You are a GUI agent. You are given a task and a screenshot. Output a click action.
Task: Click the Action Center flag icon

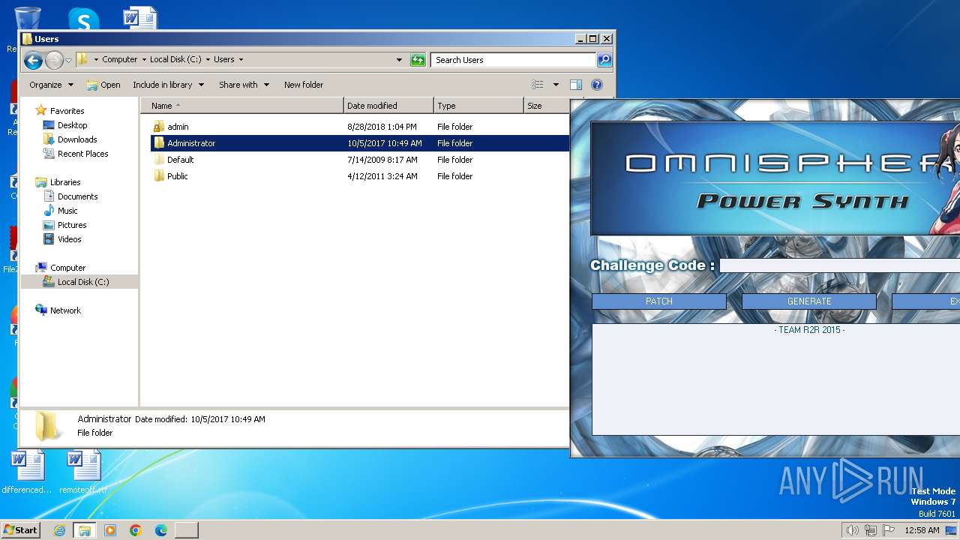click(889, 530)
